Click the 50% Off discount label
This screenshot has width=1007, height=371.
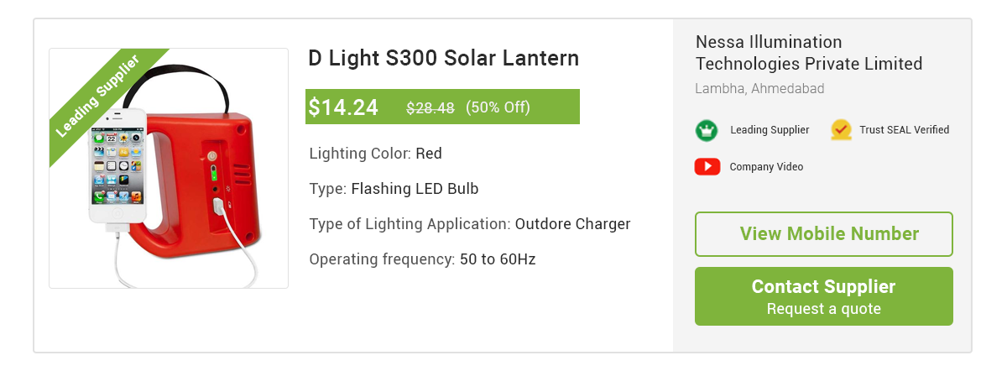(498, 107)
